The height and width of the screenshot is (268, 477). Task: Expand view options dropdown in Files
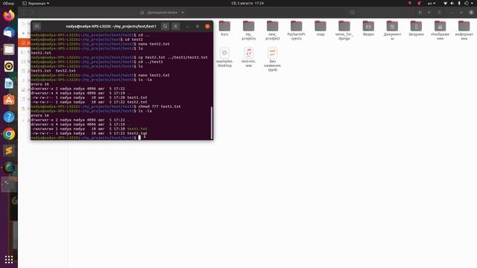point(429,13)
